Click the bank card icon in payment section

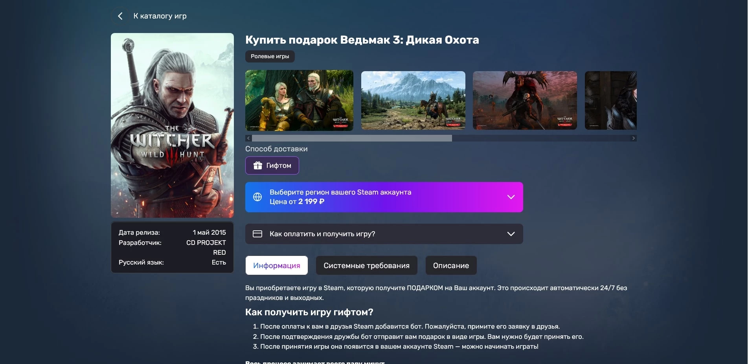point(258,233)
